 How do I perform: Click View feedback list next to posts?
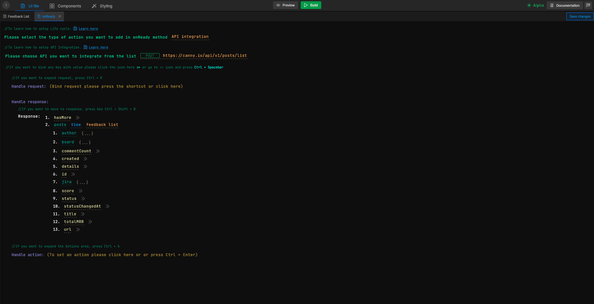[x=76, y=125]
